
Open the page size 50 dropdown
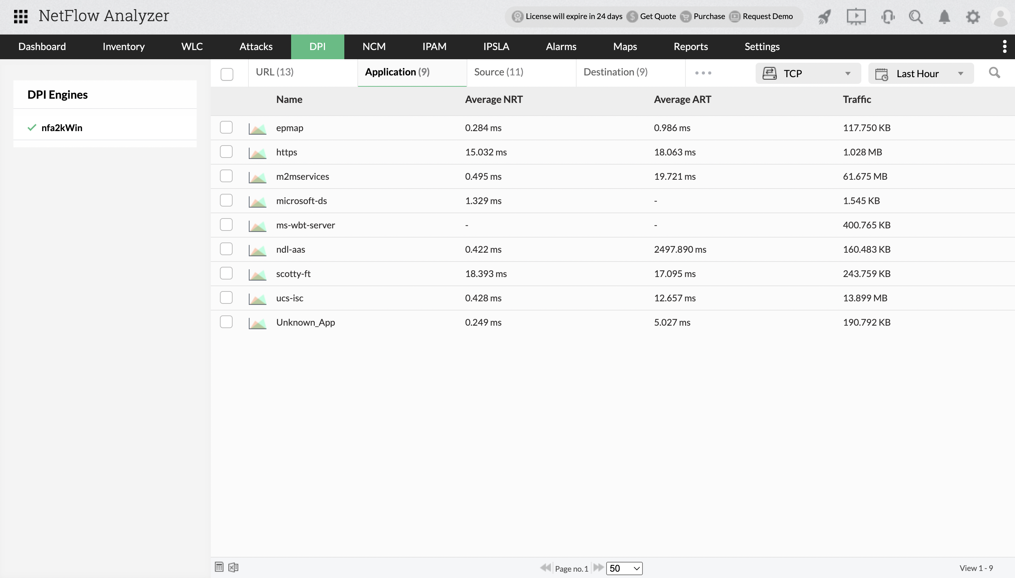pos(624,568)
